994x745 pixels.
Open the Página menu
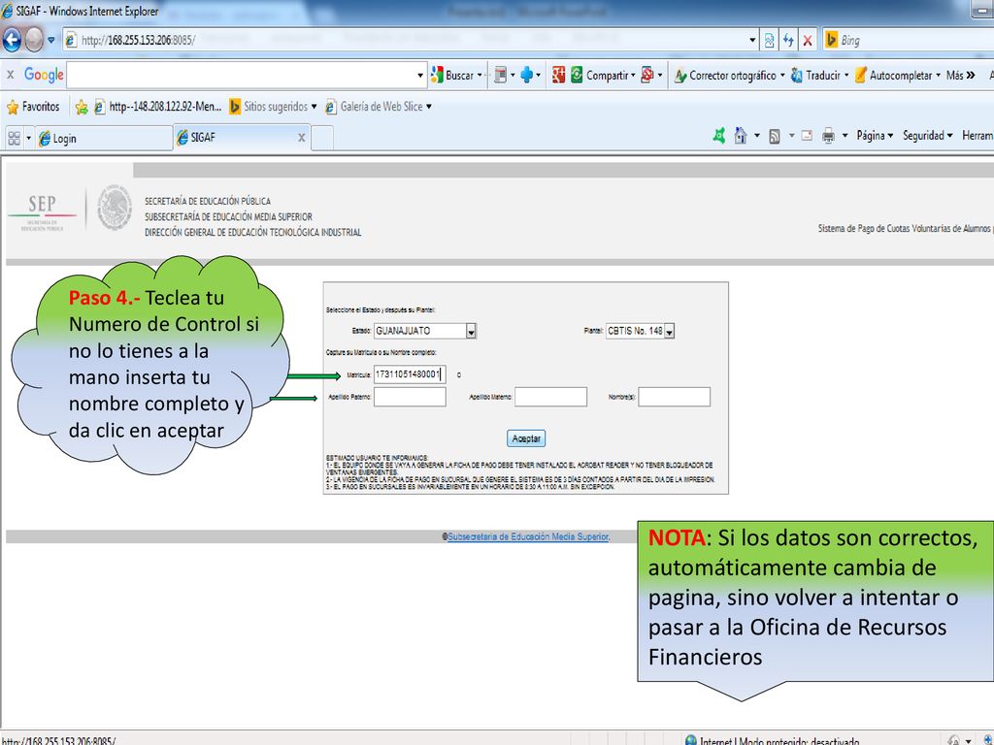point(875,135)
